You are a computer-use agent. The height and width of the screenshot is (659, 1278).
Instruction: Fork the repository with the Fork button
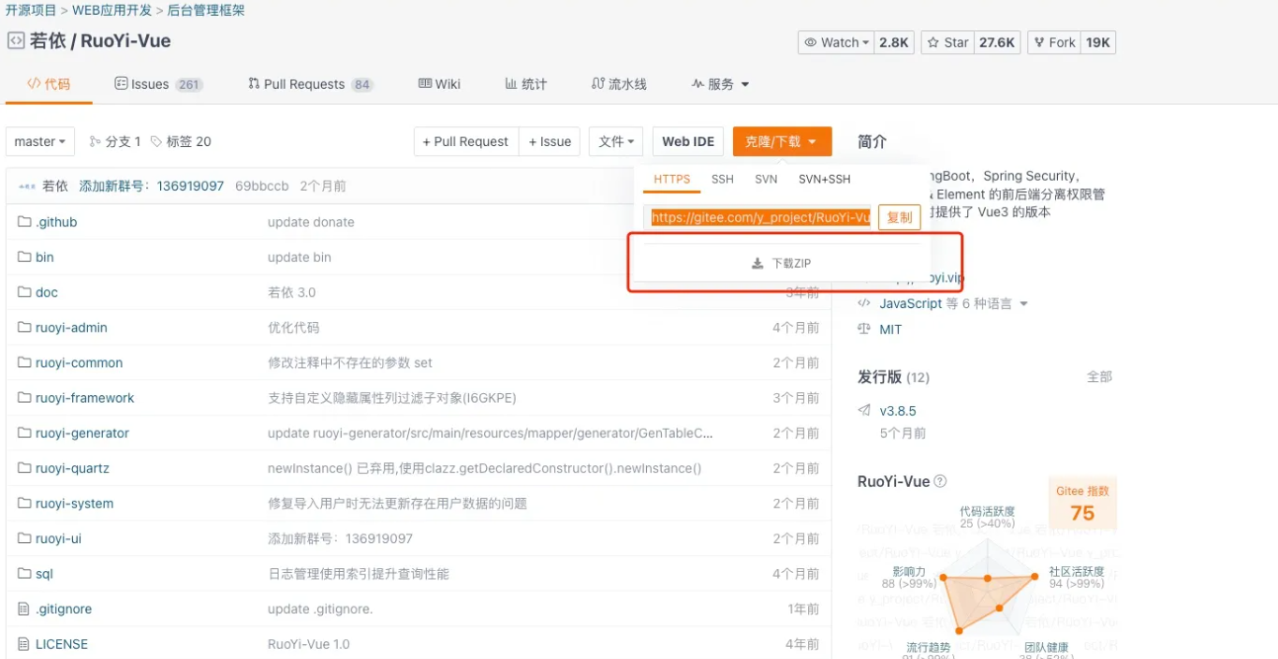[1054, 42]
